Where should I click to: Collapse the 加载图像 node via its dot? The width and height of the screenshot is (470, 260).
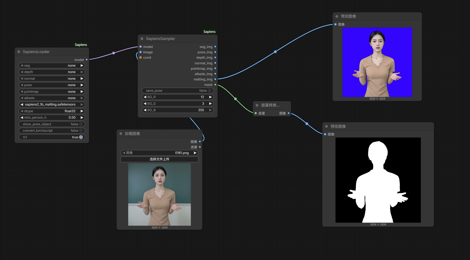(121, 134)
